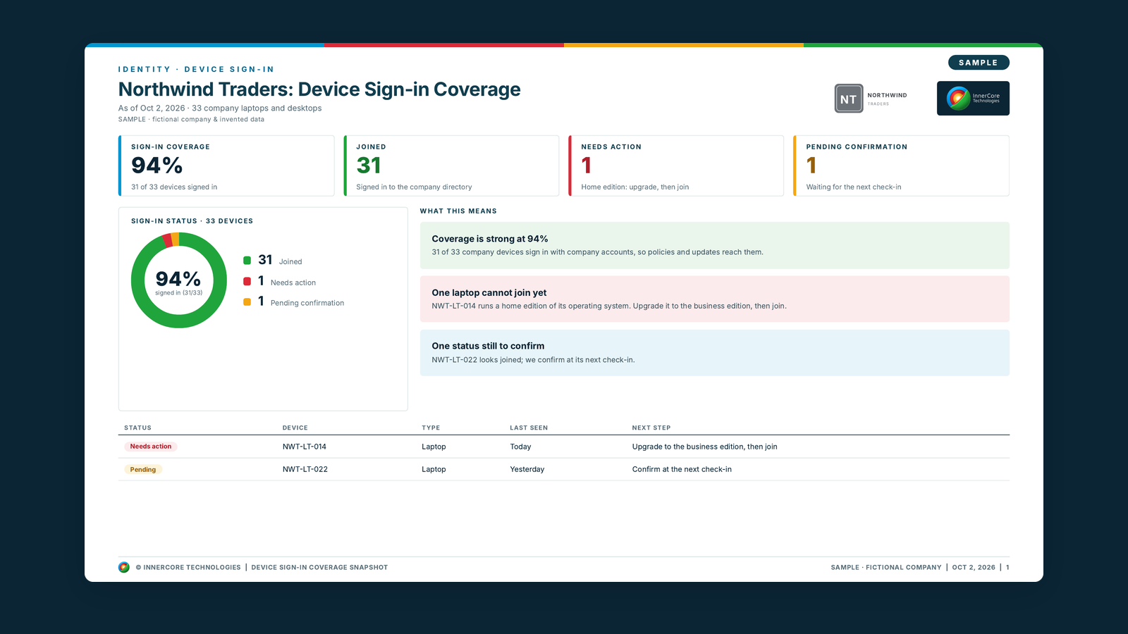The width and height of the screenshot is (1128, 634).
Task: Select the yellow Pending confirmation legend swatch
Action: (247, 302)
